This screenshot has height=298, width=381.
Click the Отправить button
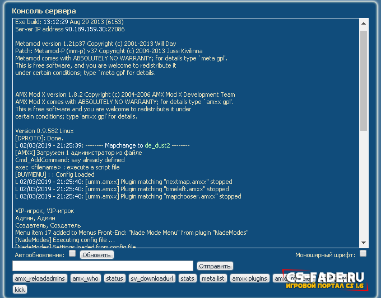click(x=215, y=266)
